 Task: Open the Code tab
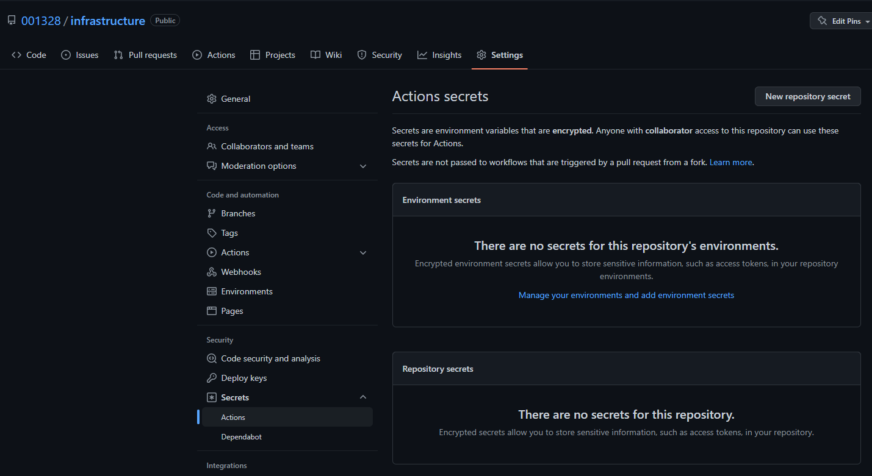tap(29, 55)
